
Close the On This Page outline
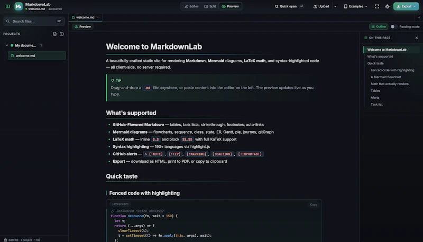[417, 38]
